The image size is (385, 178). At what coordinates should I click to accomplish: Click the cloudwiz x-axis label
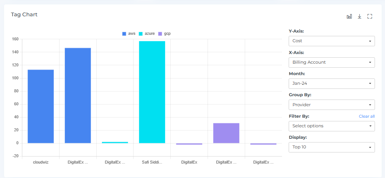coord(41,162)
